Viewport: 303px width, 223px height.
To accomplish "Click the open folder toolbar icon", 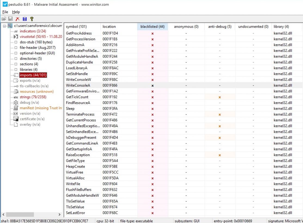I will [4, 19].
